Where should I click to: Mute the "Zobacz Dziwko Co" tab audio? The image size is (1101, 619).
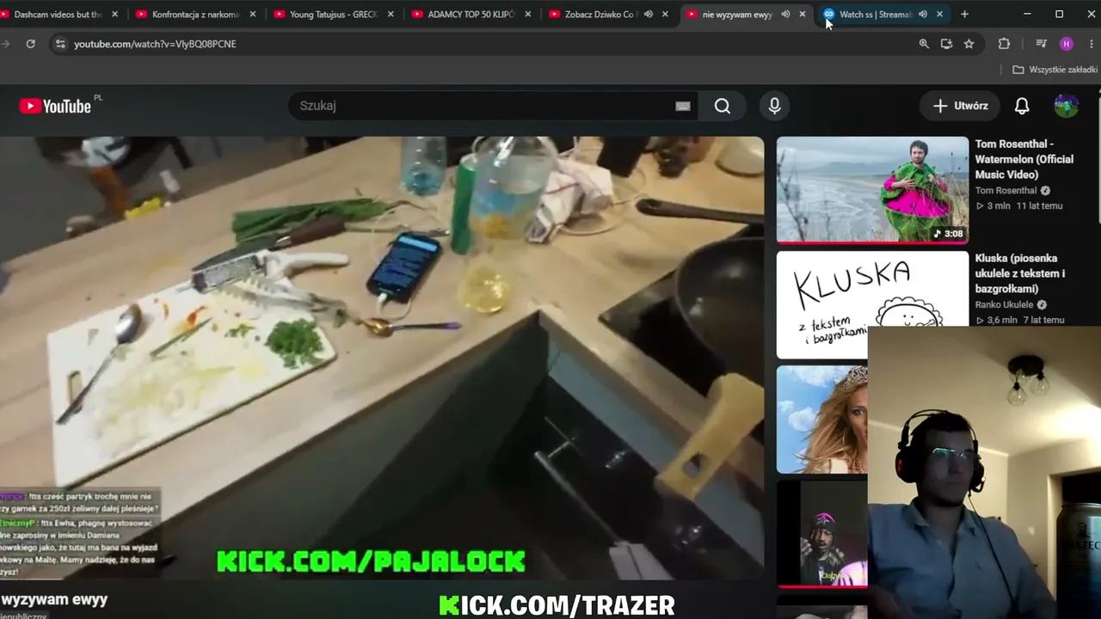[648, 14]
